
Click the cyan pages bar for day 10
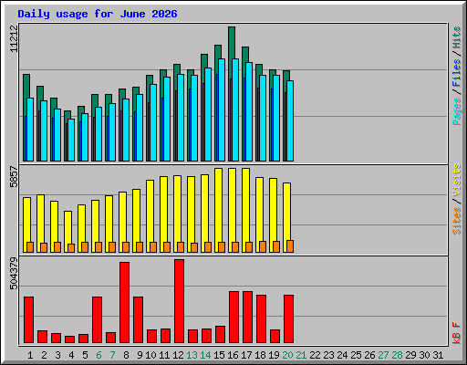click(x=153, y=122)
